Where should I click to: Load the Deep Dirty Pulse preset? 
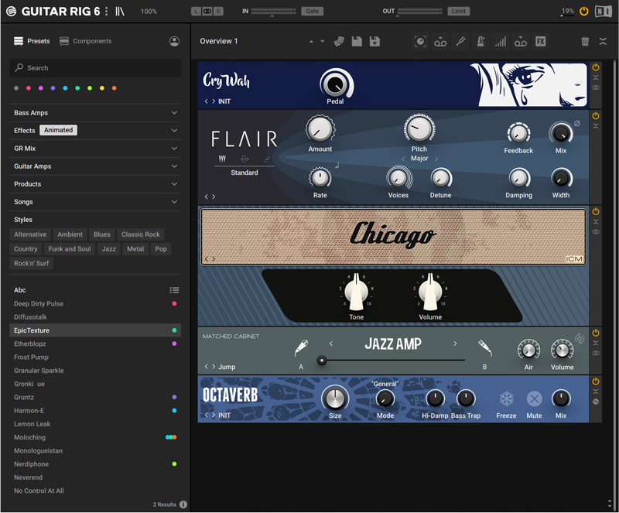click(x=94, y=303)
